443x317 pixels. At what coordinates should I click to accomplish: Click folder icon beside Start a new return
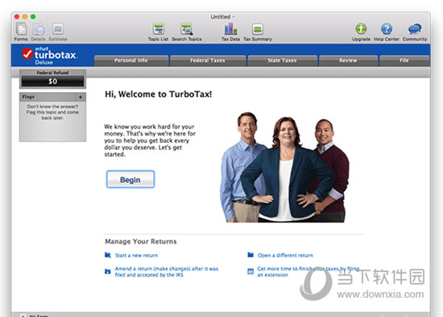pos(108,256)
